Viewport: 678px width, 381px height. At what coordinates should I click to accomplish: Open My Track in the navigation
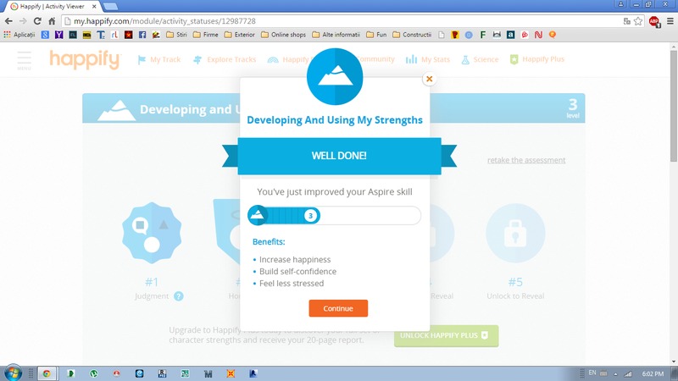(159, 59)
